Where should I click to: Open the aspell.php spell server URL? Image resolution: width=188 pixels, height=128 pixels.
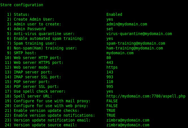(146, 96)
